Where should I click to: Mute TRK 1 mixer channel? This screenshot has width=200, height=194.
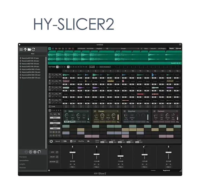(x=71, y=164)
